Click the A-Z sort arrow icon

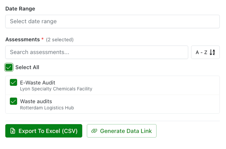pos(212,52)
